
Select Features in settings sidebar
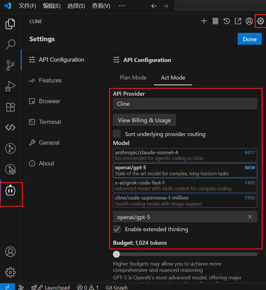pos(45,80)
